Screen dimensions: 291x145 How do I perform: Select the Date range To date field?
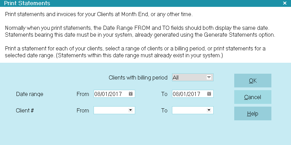(x=193, y=94)
